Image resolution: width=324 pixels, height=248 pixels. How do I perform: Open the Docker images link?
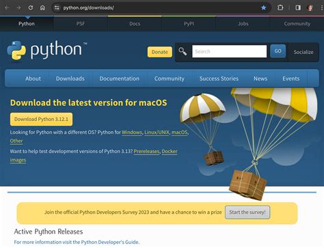click(x=170, y=152)
